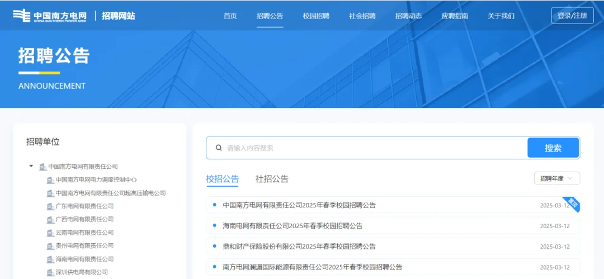Open 应聘指南 navigation item
Image resolution: width=604 pixels, height=279 pixels.
(455, 16)
